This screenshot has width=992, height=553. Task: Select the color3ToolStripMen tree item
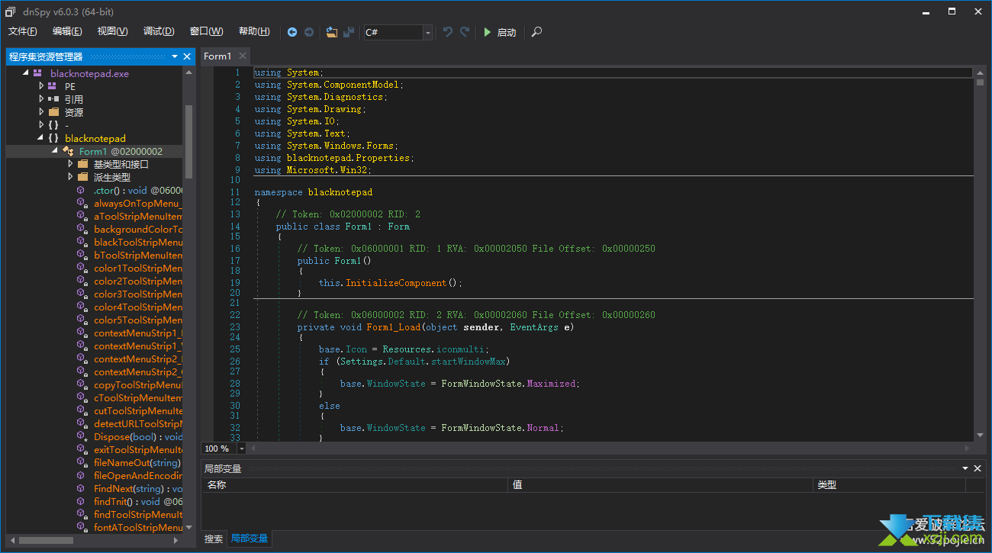click(137, 294)
